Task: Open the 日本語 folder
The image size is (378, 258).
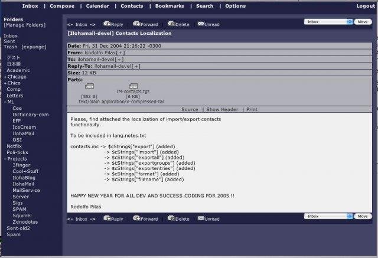Action: (14, 64)
